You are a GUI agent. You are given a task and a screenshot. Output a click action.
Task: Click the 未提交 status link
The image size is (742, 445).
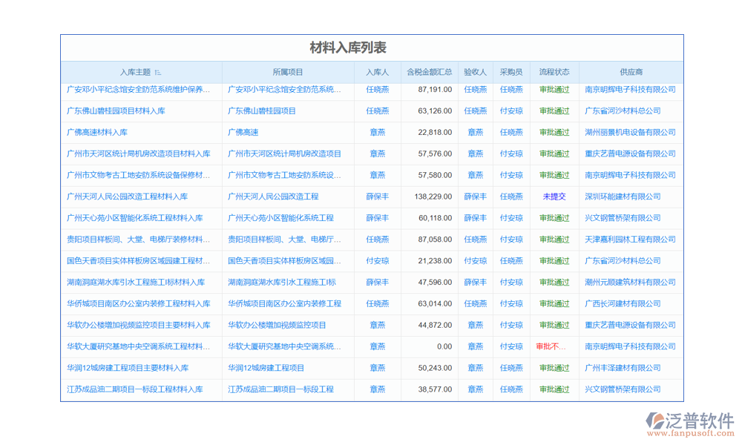tap(554, 197)
